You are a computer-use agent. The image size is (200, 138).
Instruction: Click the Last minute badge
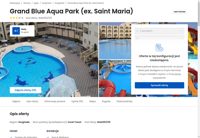(179, 11)
